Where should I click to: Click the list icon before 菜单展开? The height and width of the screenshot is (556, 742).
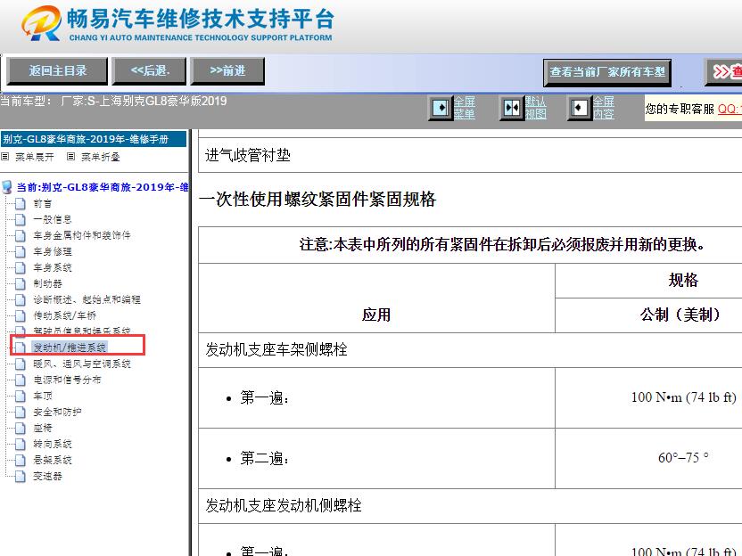5,157
